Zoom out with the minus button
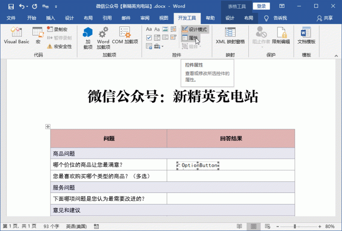342x231 pixels. tap(277, 227)
